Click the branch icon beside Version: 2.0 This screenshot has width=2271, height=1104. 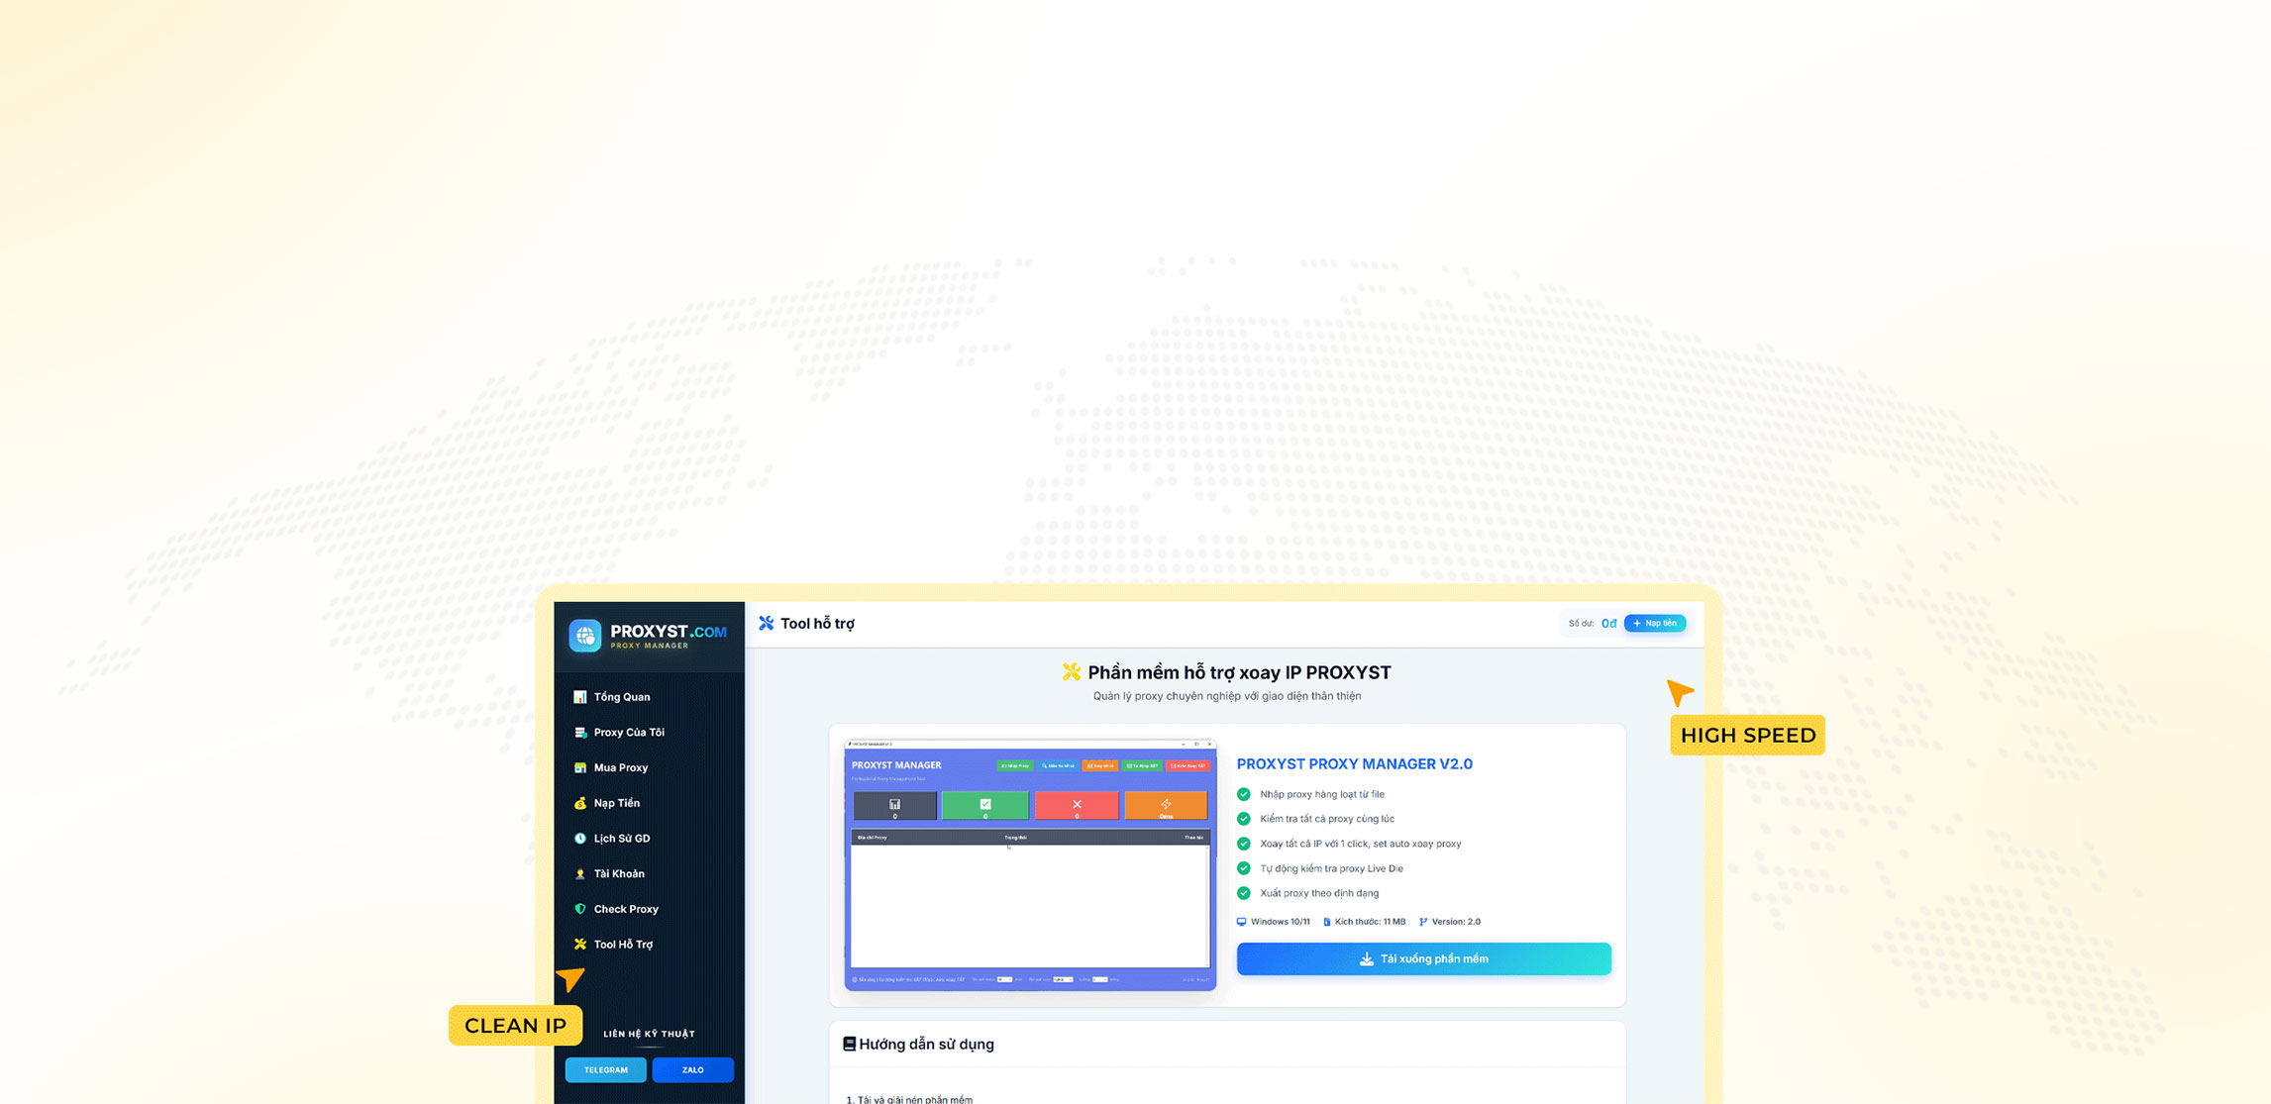point(1423,922)
